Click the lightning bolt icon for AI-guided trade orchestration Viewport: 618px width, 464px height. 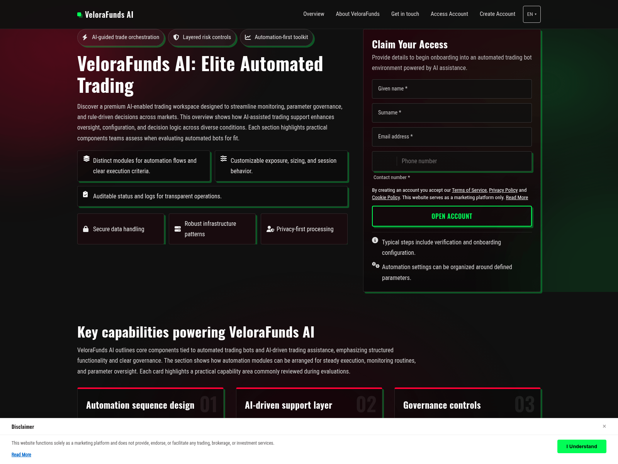(85, 38)
